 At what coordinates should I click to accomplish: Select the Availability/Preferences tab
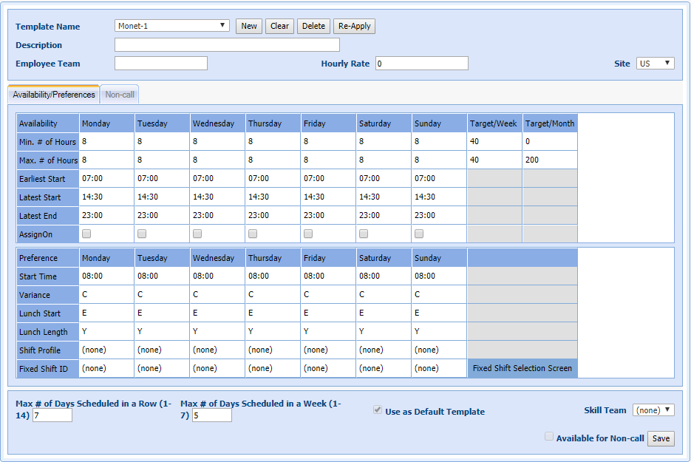[54, 95]
